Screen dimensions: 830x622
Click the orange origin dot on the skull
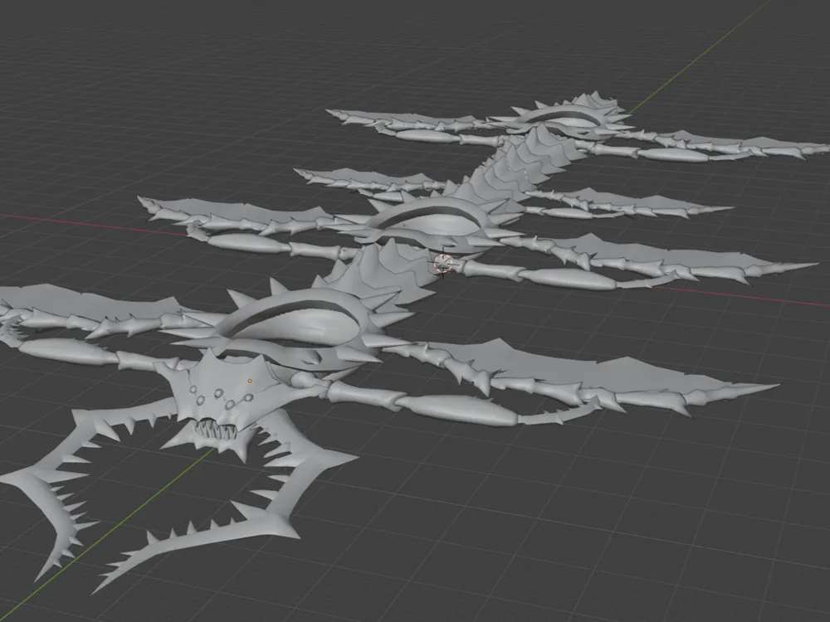250,381
